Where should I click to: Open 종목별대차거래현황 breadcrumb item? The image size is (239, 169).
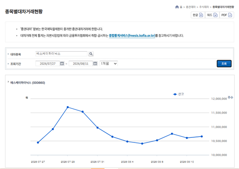[223, 7]
